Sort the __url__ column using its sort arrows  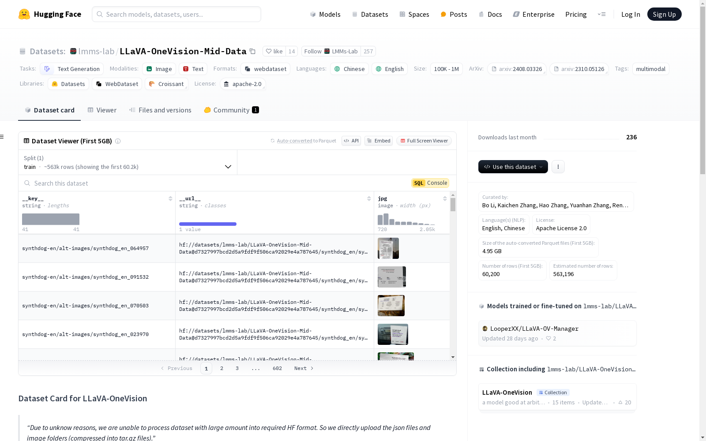[369, 198]
